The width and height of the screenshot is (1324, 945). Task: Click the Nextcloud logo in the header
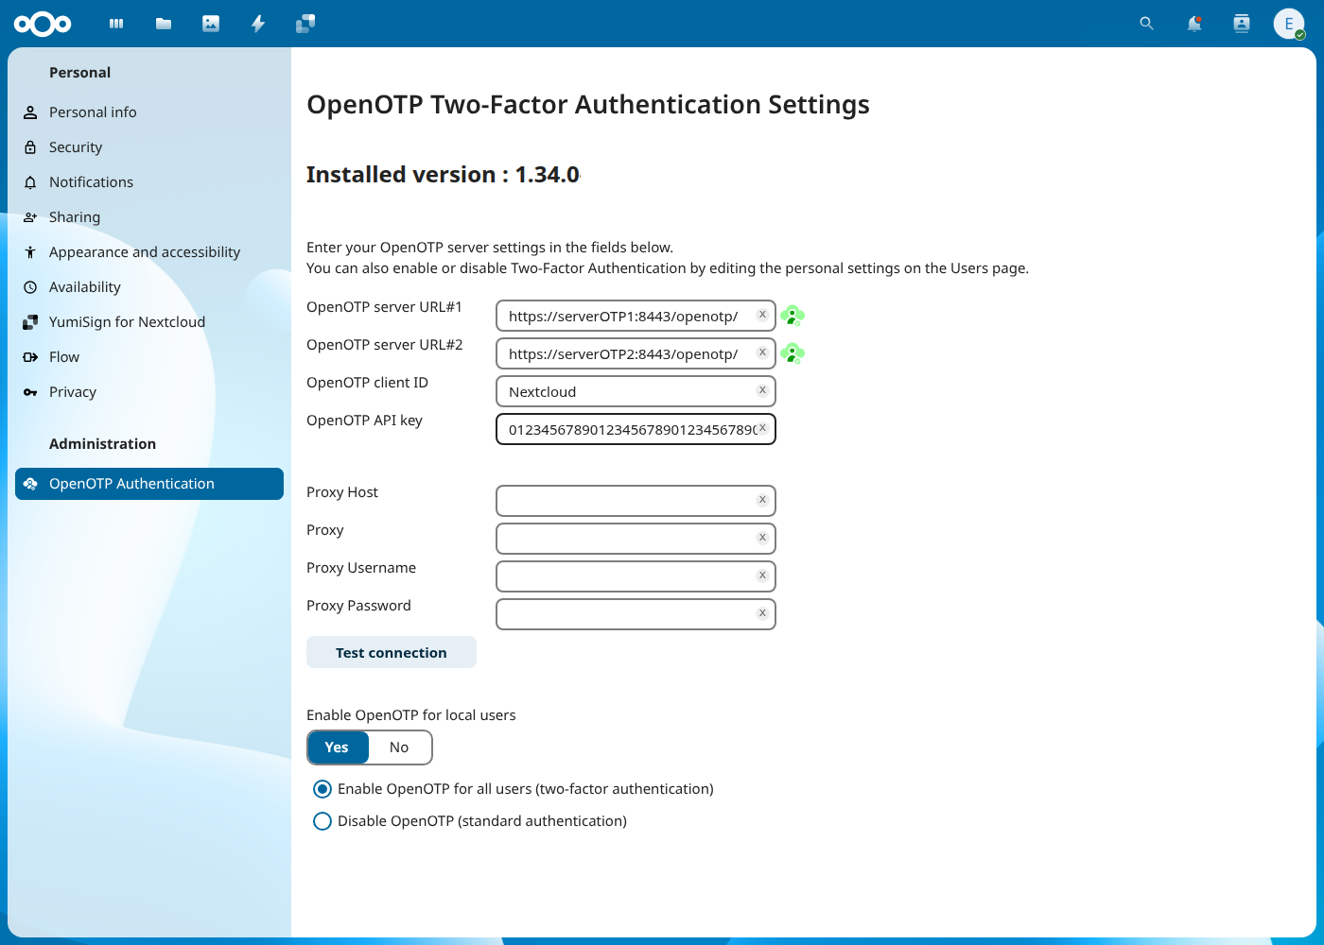pyautogui.click(x=43, y=24)
